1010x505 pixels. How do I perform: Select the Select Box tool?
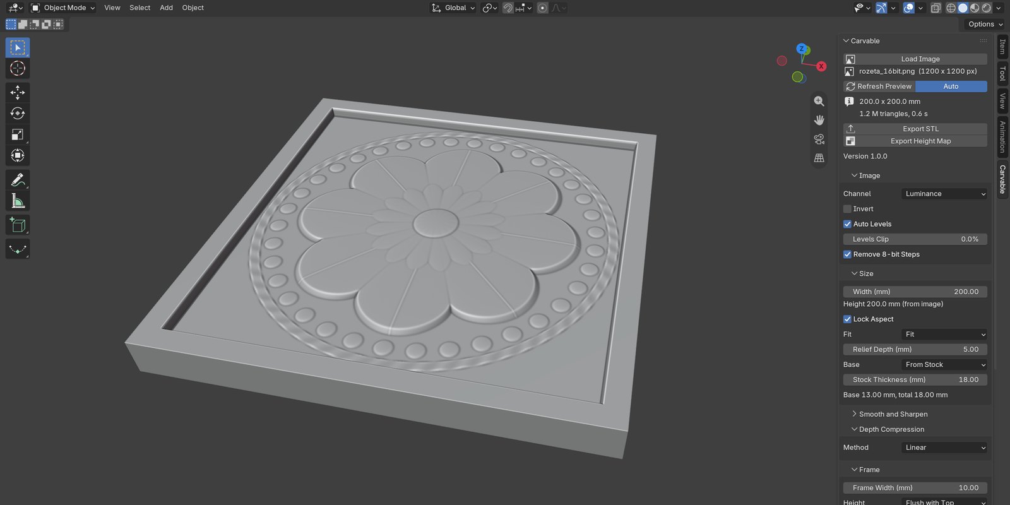point(18,47)
